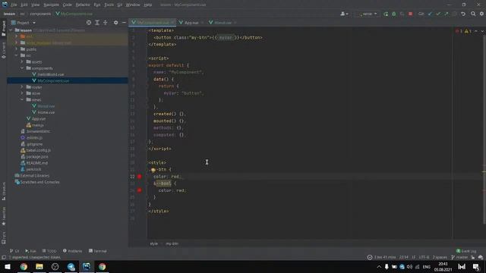Image resolution: width=486 pixels, height=273 pixels.
Task: Open the File menu
Action: 14,5
